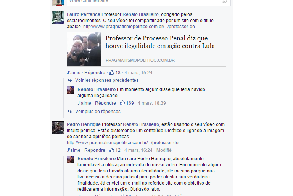Open Lauro Pertence's profile picture
Screen dimensions: 293x196
click(58, 18)
